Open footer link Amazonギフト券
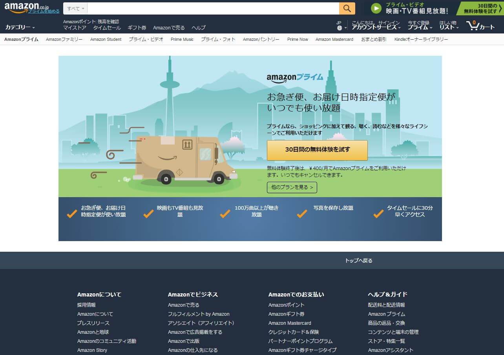The width and height of the screenshot is (504, 355). (287, 314)
